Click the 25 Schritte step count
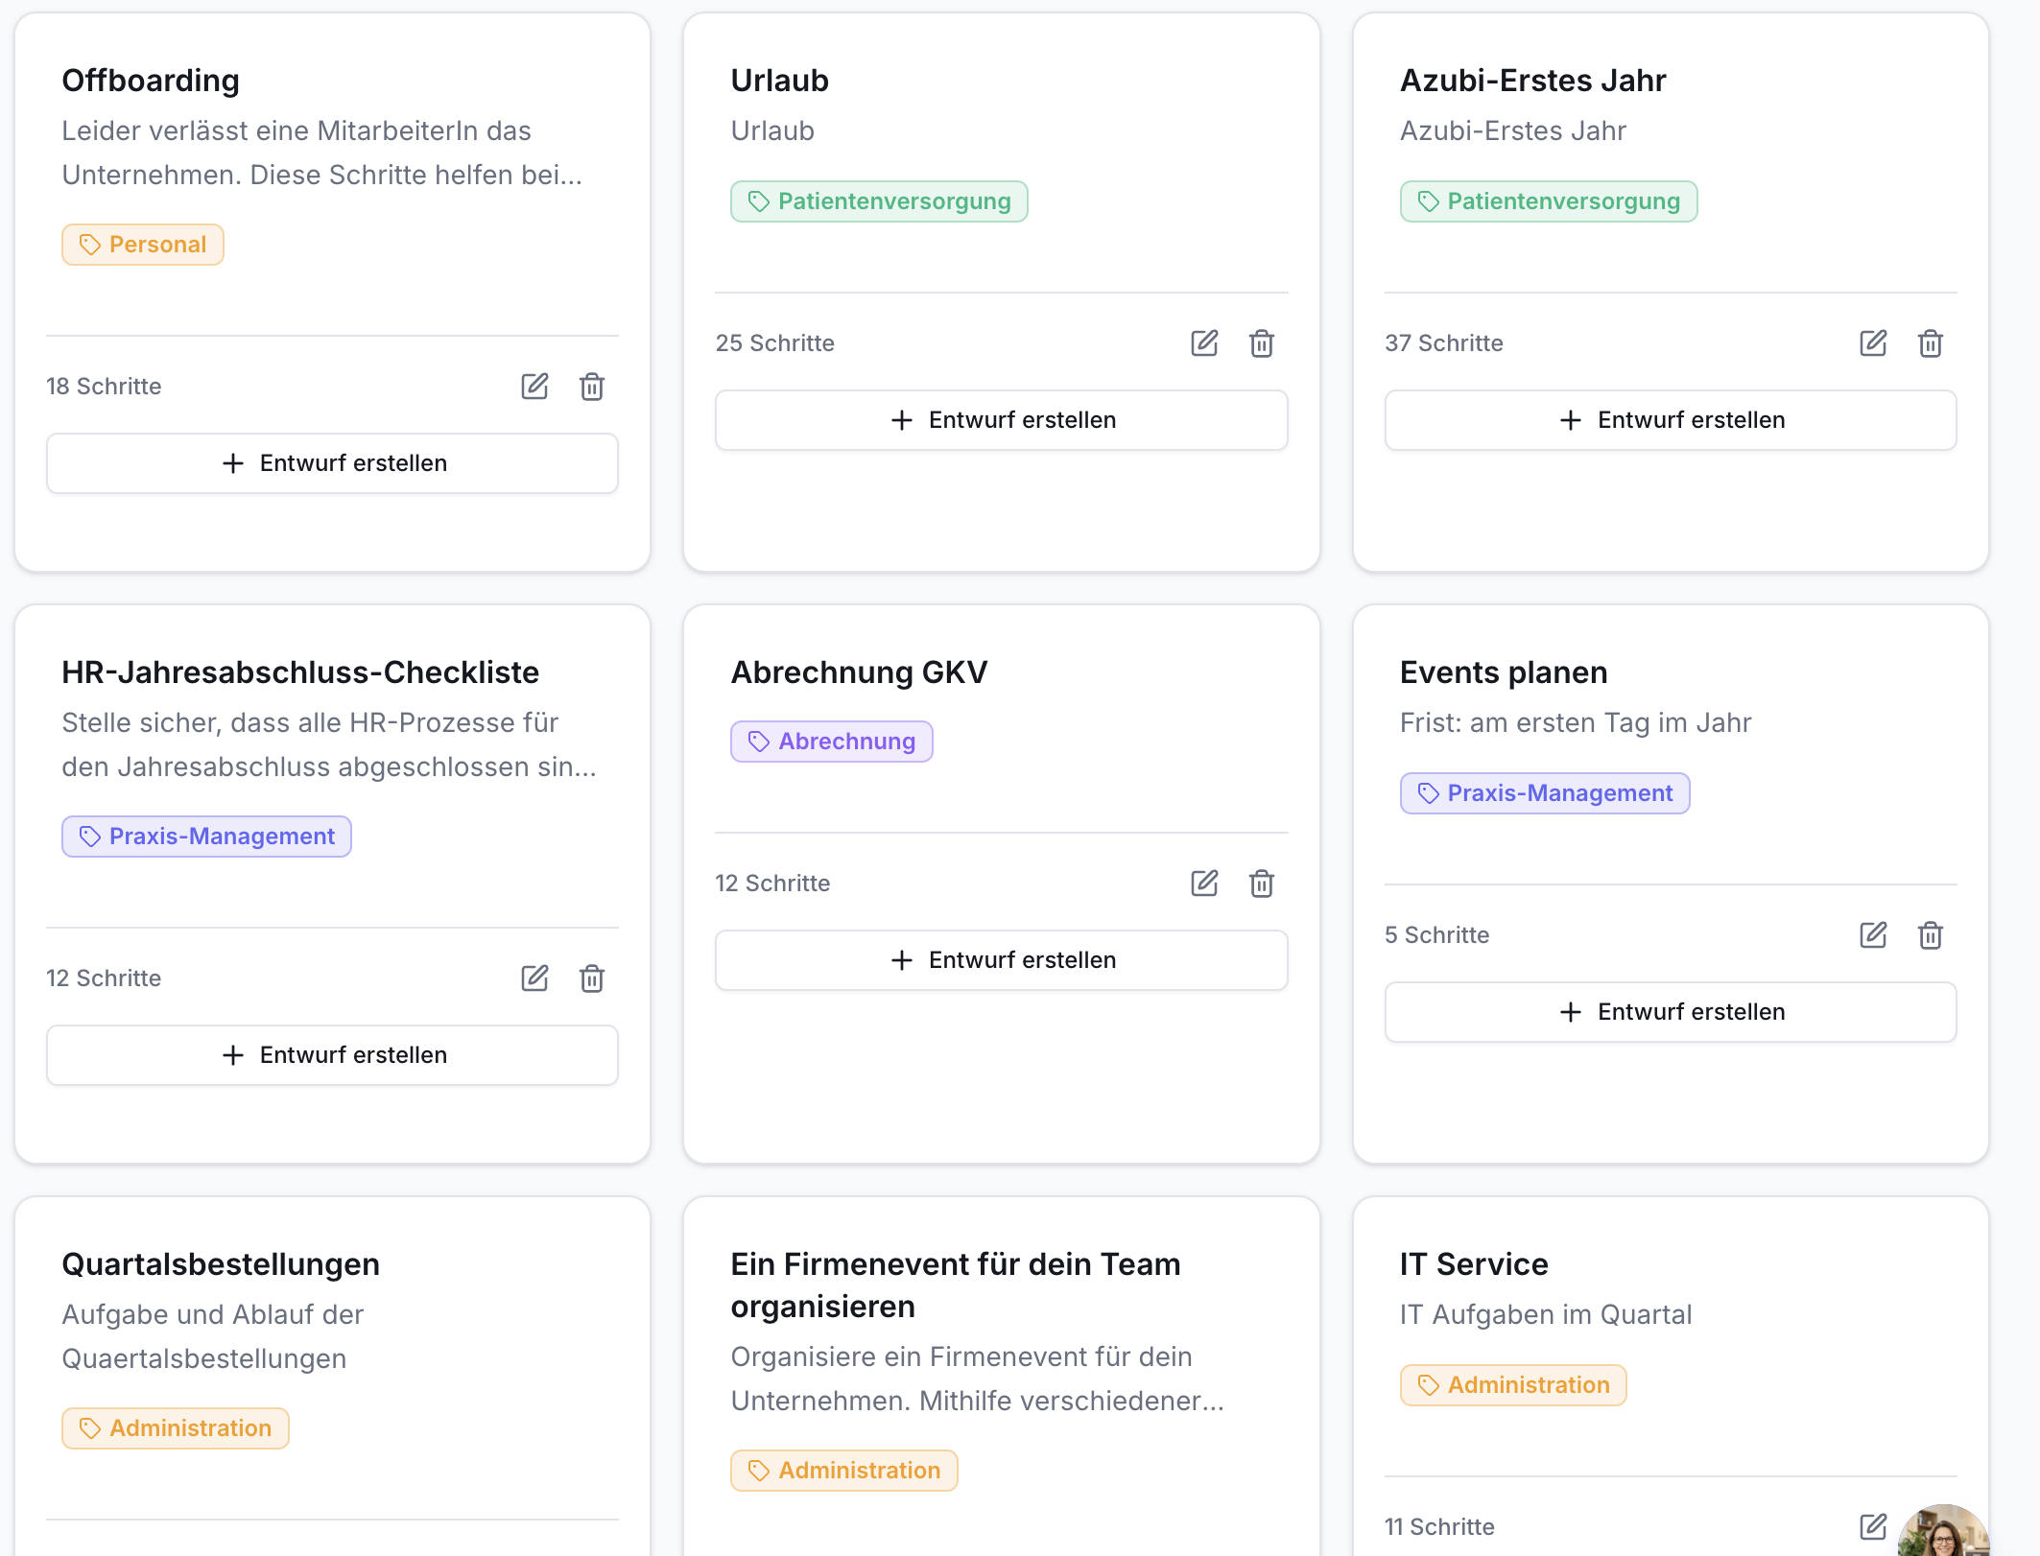This screenshot has height=1556, width=2040. 775,343
